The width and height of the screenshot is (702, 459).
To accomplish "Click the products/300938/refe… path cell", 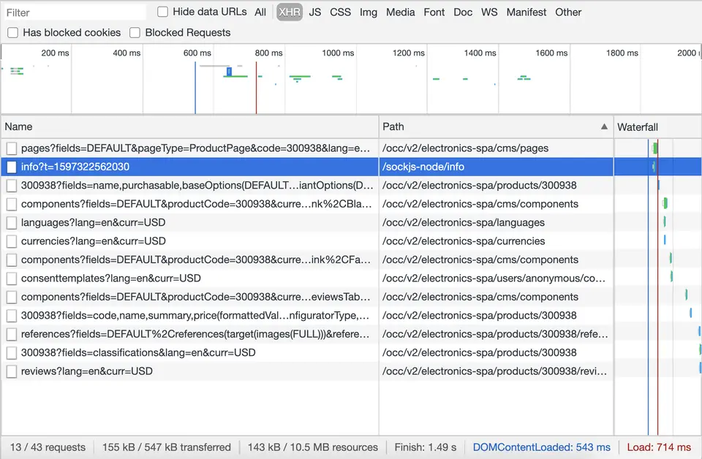I will tap(496, 334).
